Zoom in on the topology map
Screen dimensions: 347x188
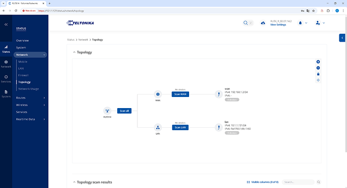coord(318,62)
